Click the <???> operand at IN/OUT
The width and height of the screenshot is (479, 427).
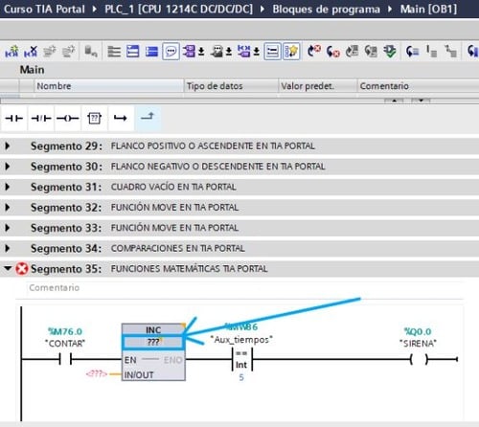[97, 373]
